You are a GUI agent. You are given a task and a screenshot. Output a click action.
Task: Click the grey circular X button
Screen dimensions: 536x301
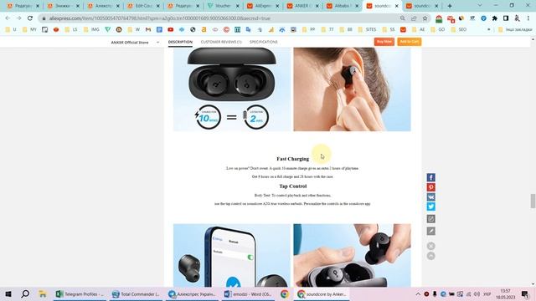pos(430,246)
